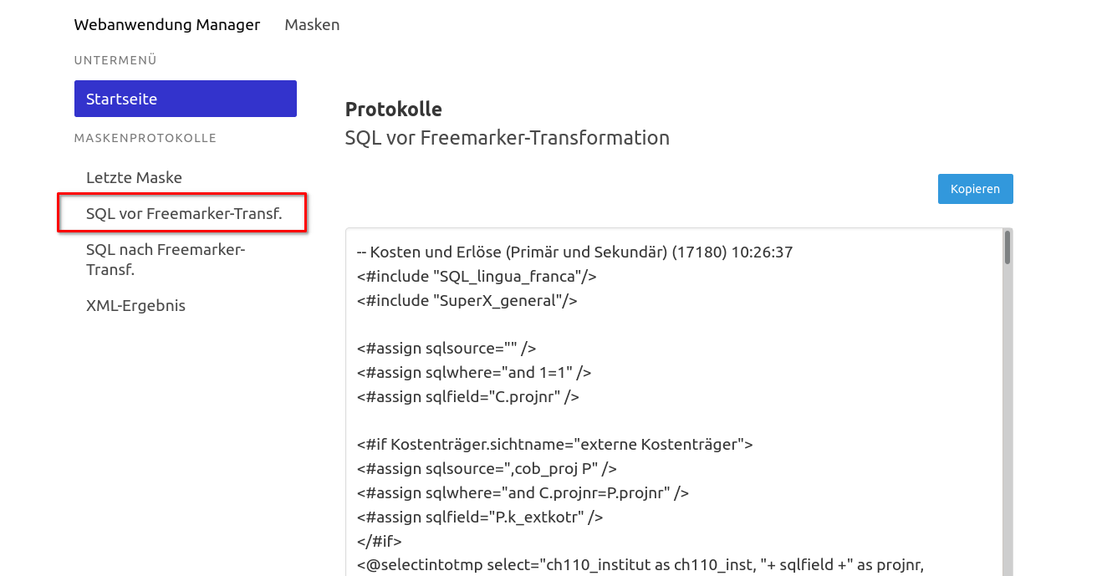Grab the SQL text area scrollbar thumb
The height and width of the screenshot is (576, 1107).
(1008, 248)
